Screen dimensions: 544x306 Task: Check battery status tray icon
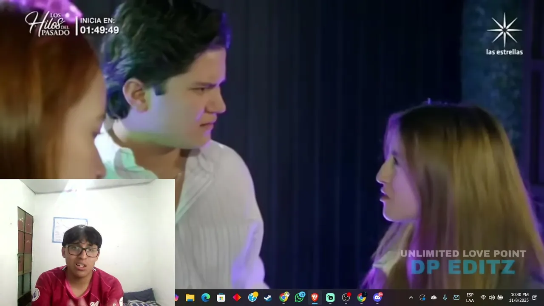(x=500, y=297)
